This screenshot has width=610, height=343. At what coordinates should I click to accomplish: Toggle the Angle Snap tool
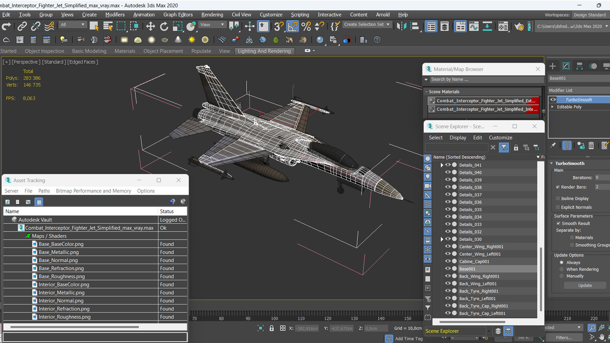tap(293, 26)
